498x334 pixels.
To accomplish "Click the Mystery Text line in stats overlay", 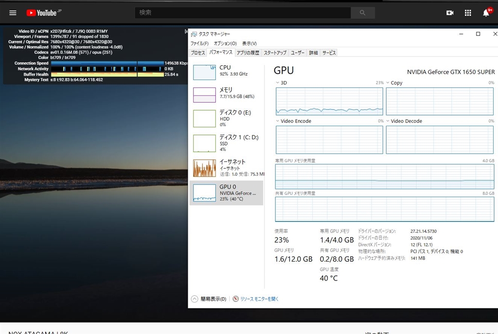I will (64, 80).
